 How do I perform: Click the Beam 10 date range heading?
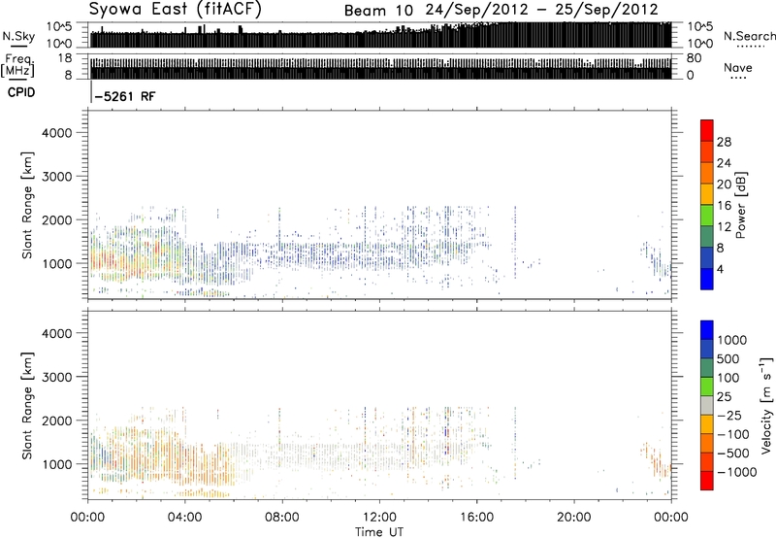(x=501, y=10)
